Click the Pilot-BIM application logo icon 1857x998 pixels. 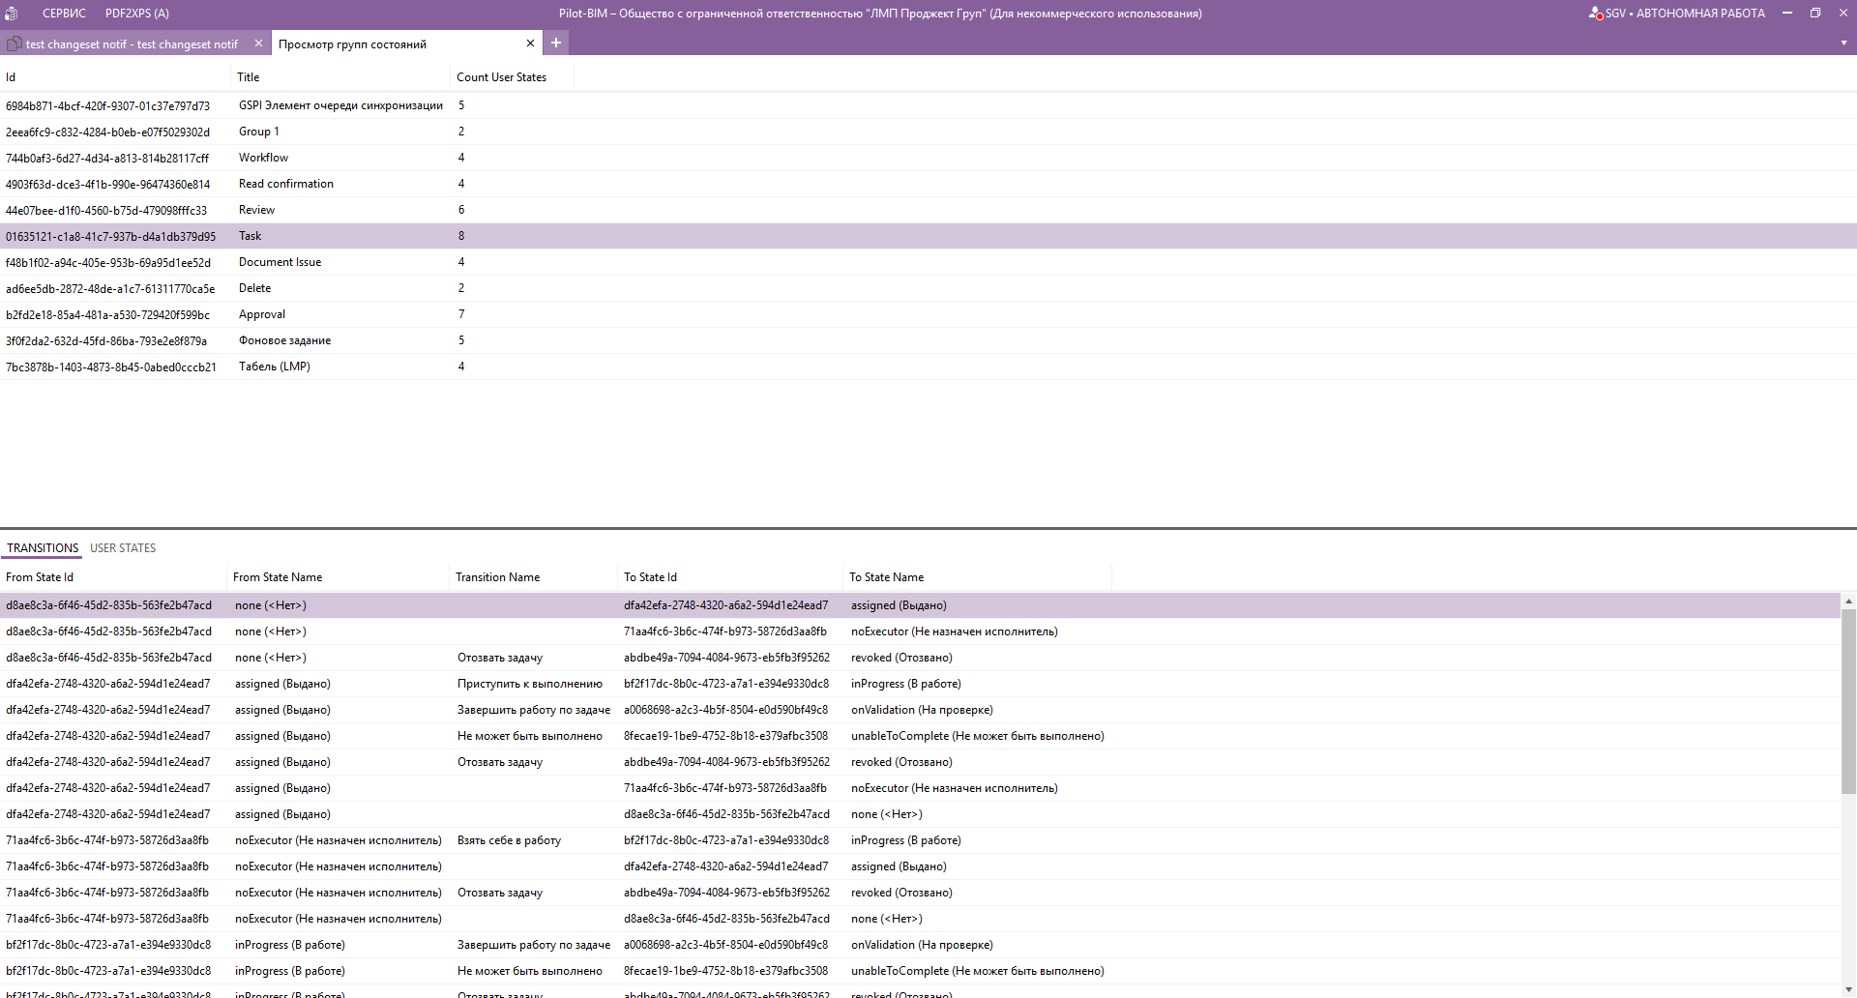point(12,14)
